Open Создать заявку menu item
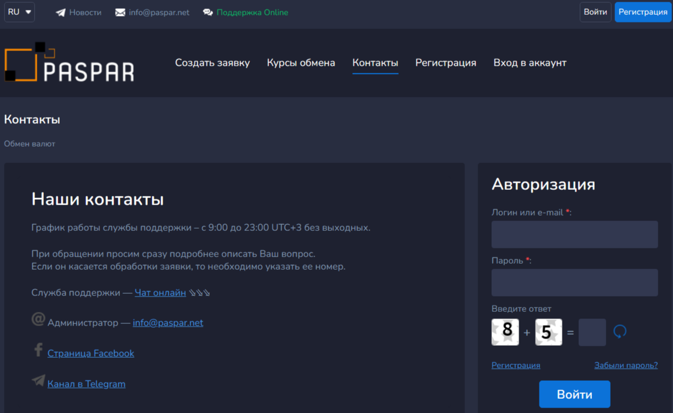 click(212, 63)
